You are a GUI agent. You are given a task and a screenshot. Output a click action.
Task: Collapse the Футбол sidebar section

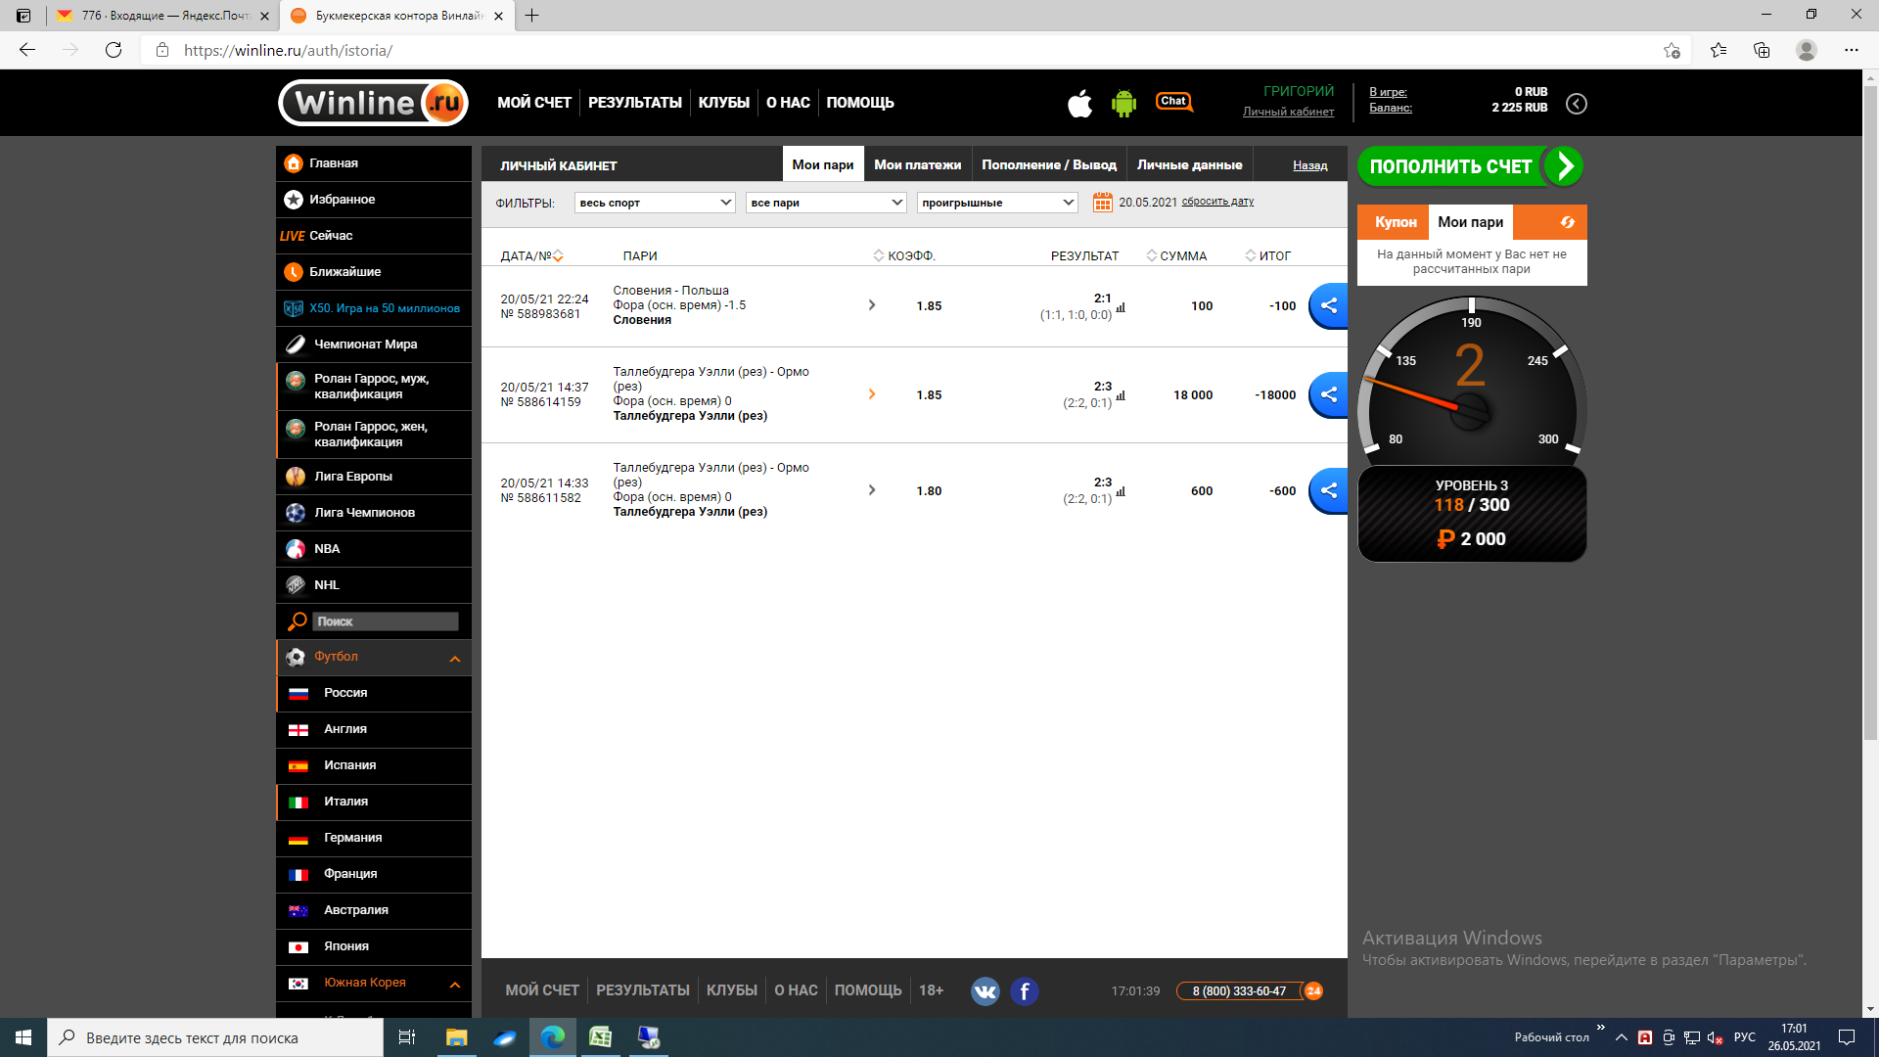pyautogui.click(x=454, y=659)
